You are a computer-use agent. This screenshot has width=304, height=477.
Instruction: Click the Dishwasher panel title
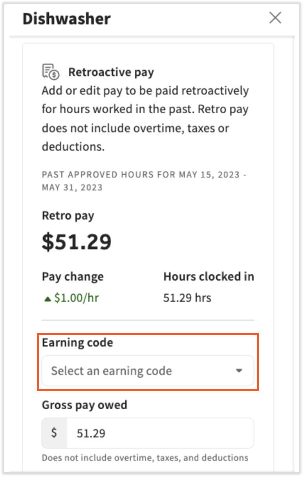[66, 18]
